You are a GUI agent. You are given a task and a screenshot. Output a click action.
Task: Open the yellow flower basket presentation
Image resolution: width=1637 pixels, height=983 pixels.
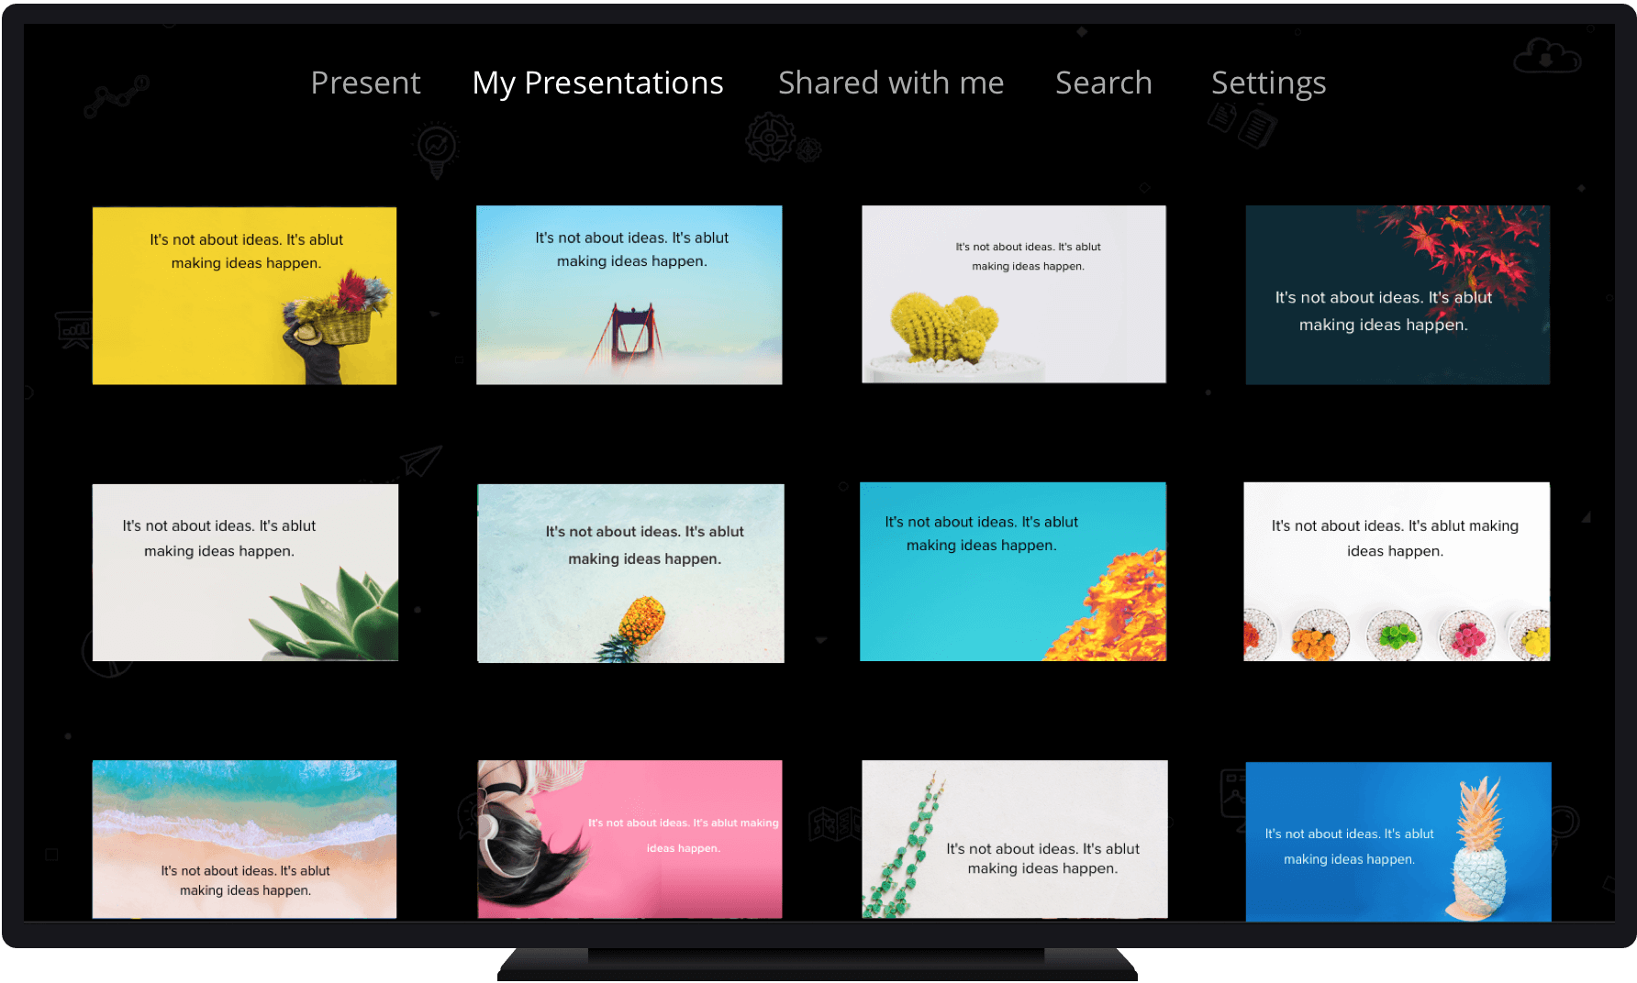(244, 295)
